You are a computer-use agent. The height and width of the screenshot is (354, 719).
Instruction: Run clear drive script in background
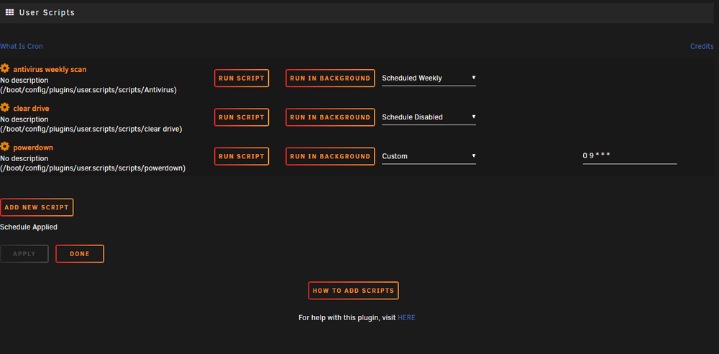tap(330, 117)
